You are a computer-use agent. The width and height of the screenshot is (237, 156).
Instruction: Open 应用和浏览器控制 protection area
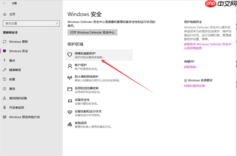99,90
